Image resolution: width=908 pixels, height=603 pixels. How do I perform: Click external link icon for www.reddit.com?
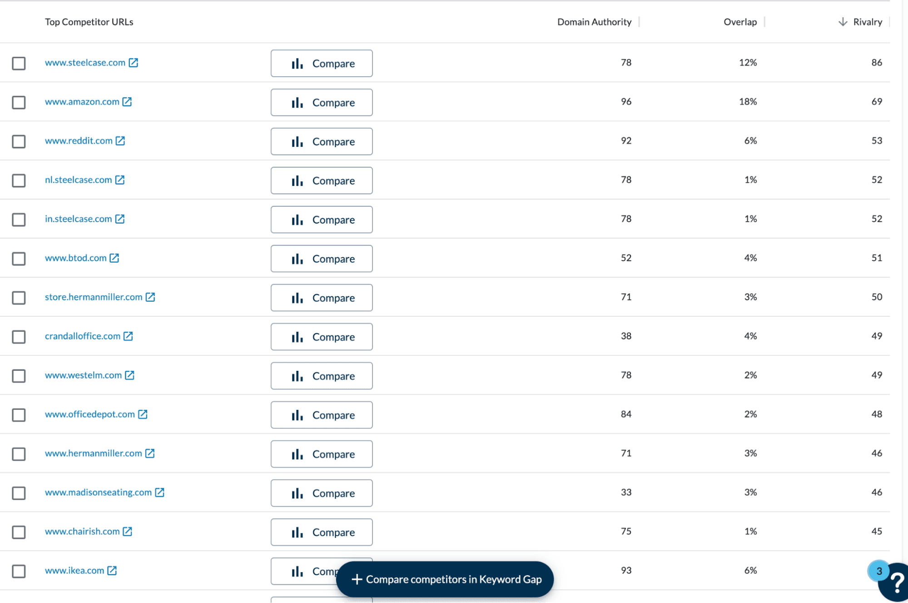[x=120, y=141]
